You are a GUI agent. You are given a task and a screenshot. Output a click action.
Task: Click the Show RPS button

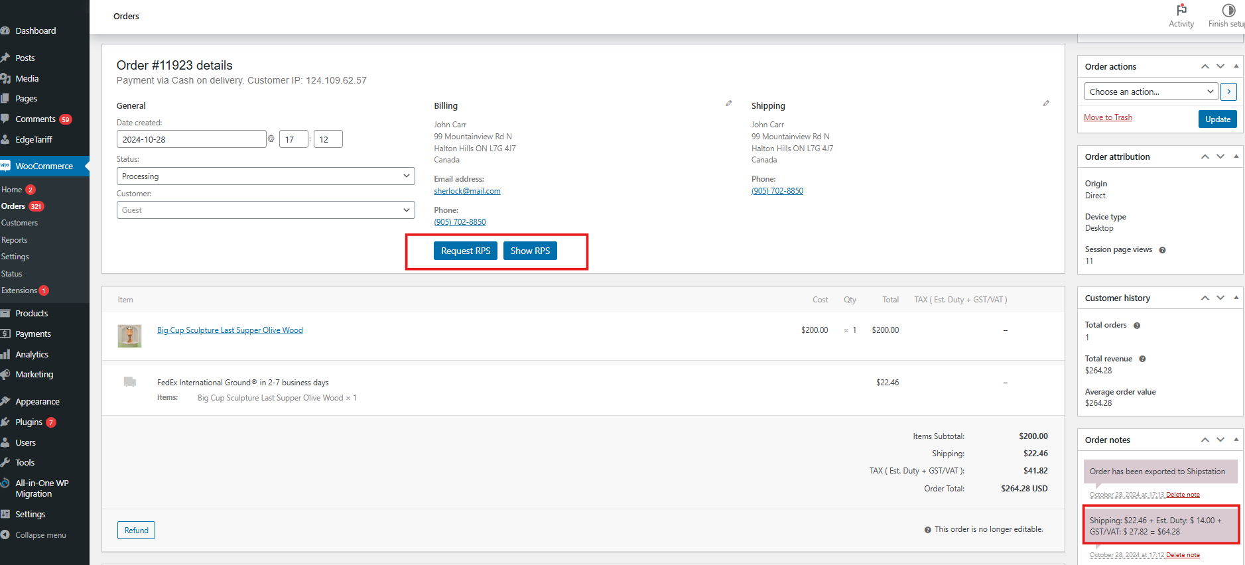click(530, 251)
